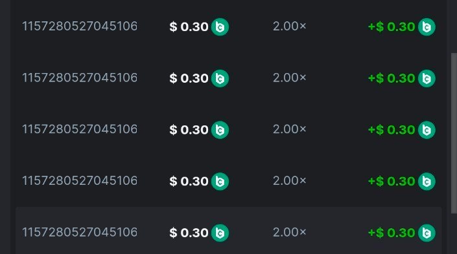The width and height of the screenshot is (457, 254).
Task: Click the 2.00× multiplier in the fourth row
Action: click(x=289, y=181)
